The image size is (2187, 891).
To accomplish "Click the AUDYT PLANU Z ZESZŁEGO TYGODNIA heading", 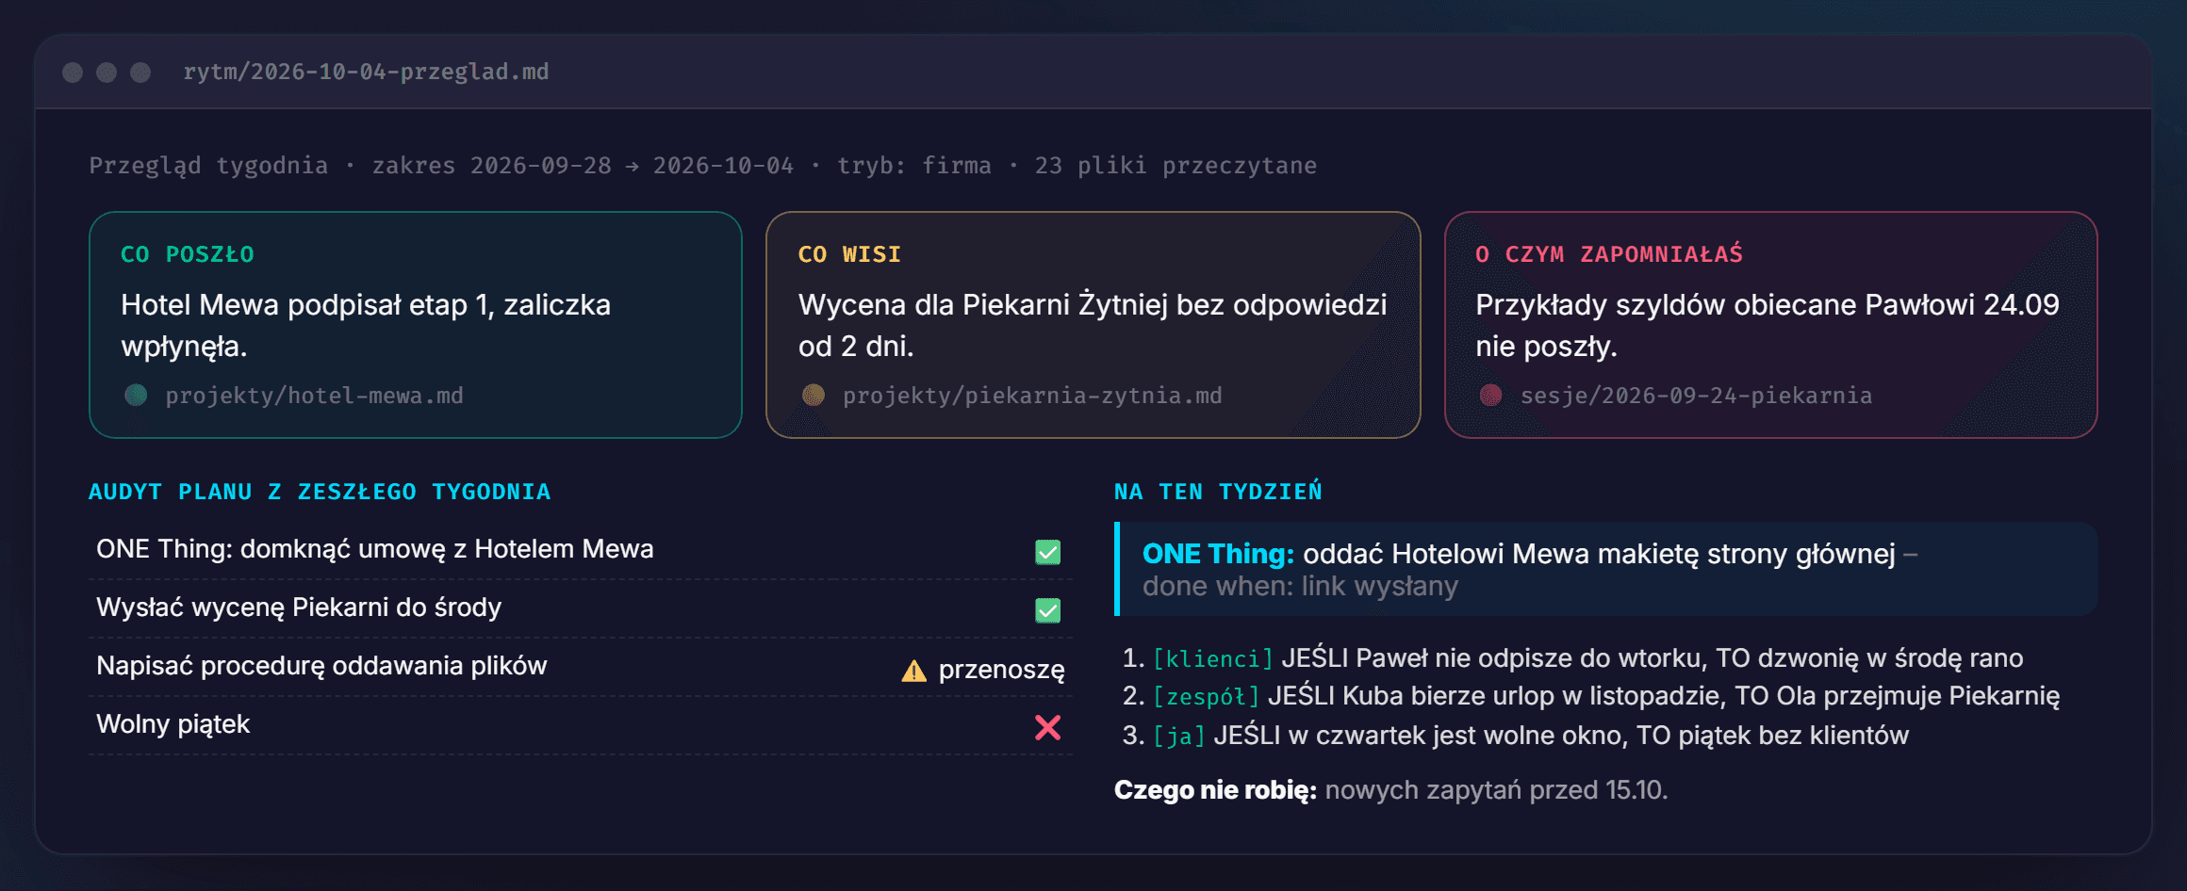I will (320, 492).
